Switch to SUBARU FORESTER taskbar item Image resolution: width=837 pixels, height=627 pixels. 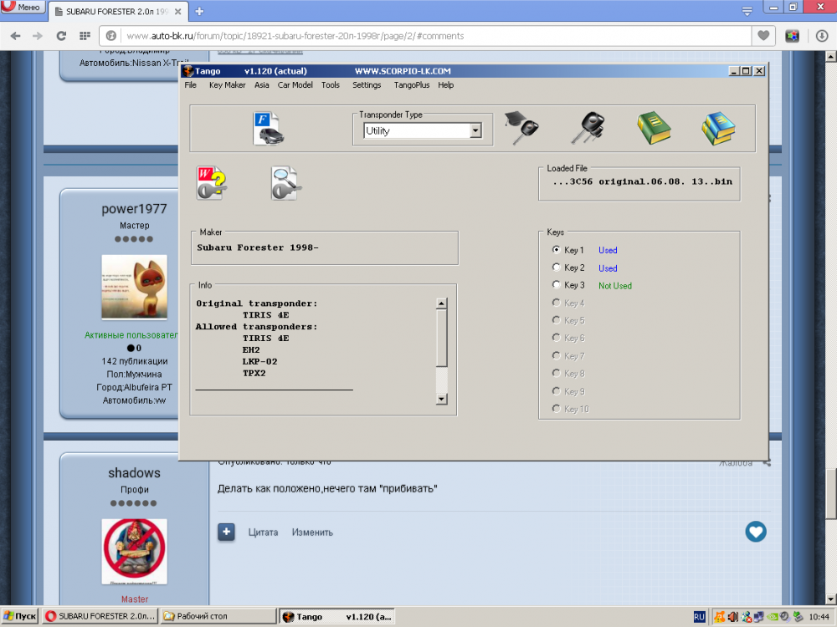click(100, 616)
